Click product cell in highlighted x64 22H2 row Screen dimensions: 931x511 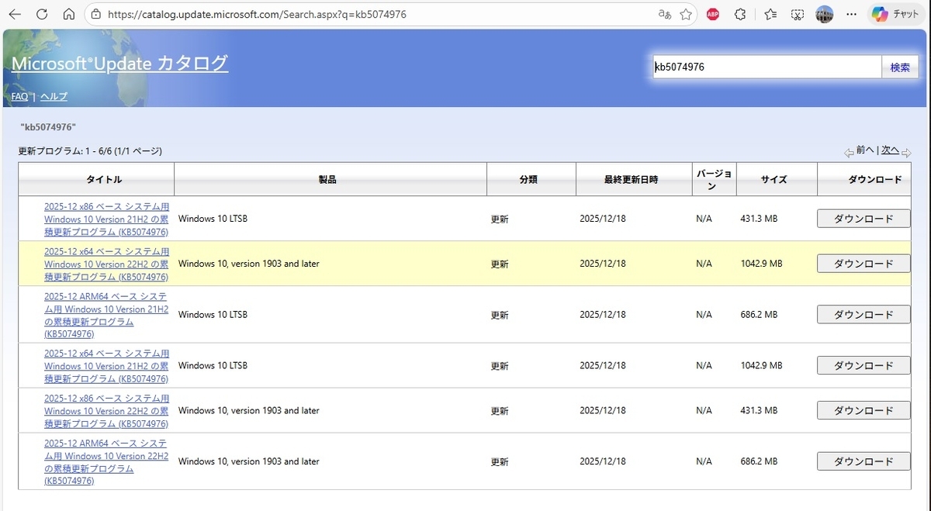[x=248, y=264]
